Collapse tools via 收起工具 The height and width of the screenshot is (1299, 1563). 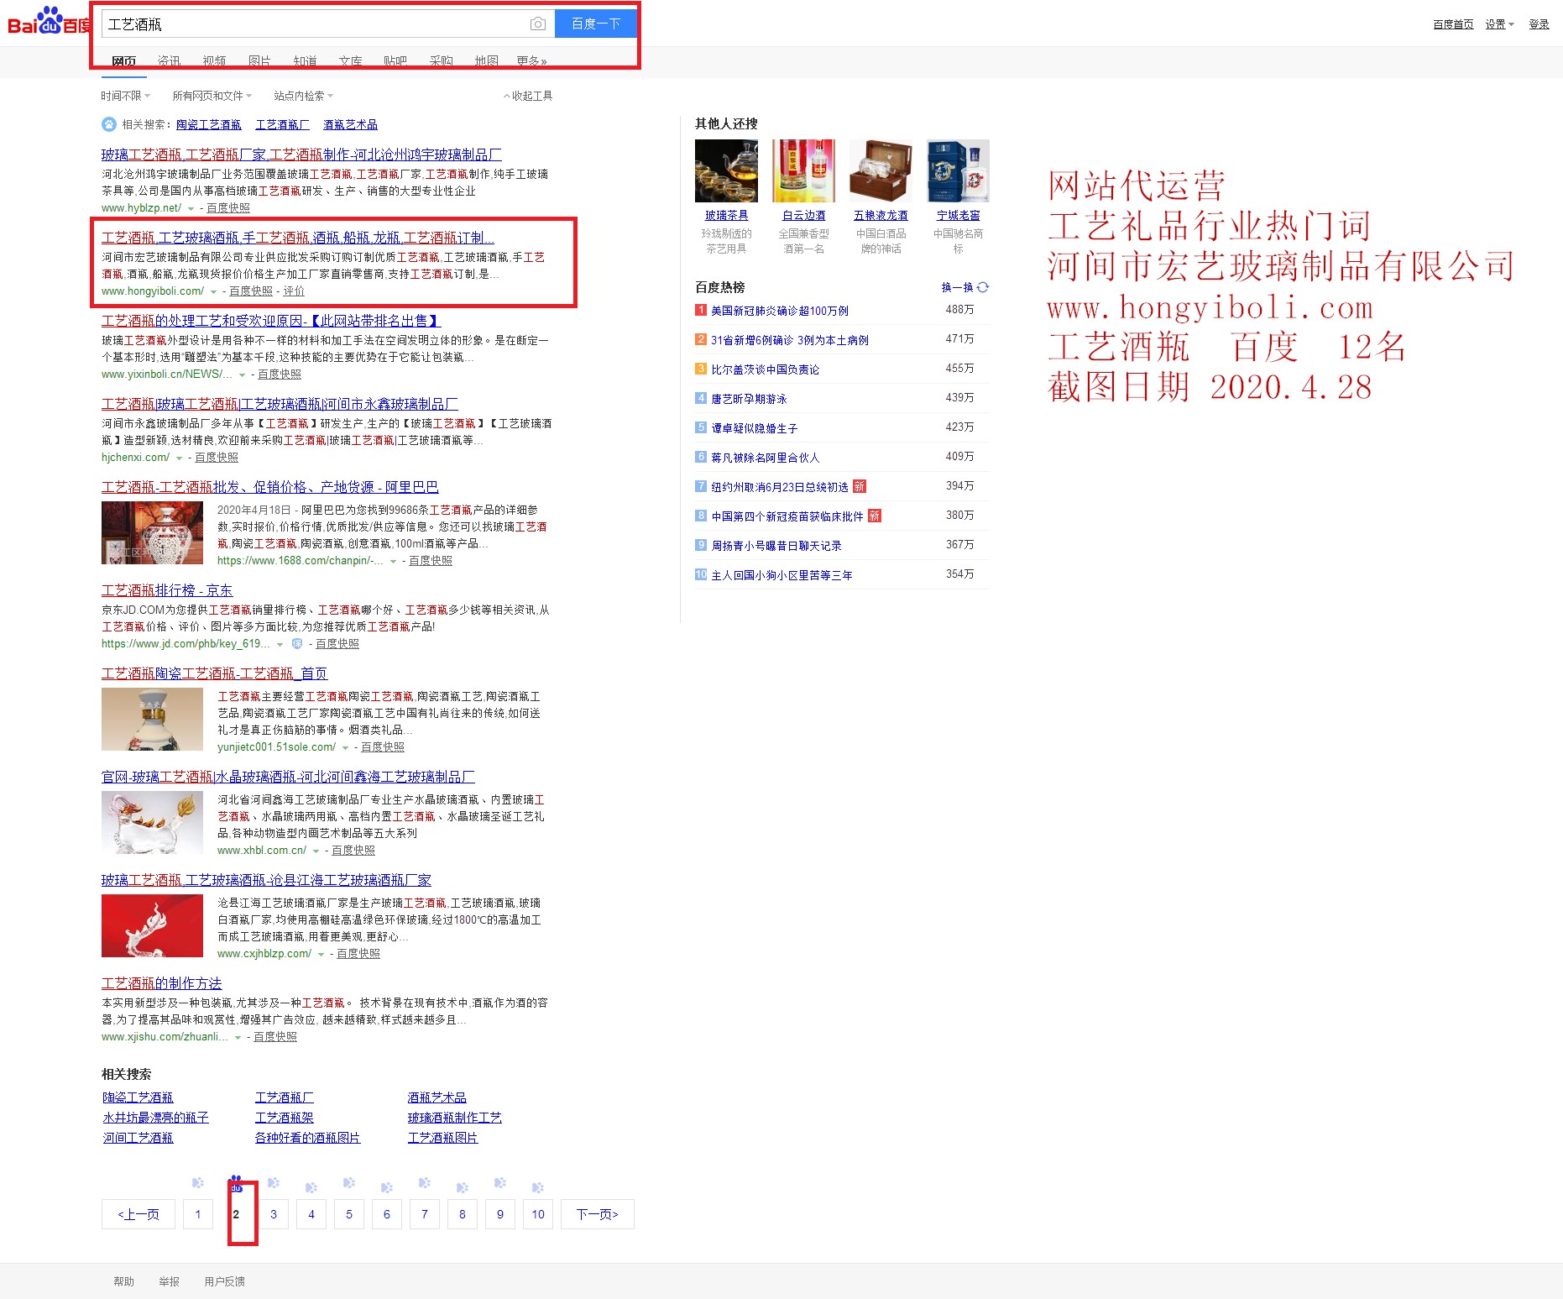pos(528,96)
